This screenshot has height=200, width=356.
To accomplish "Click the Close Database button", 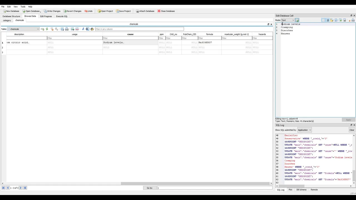I will 166,11.
